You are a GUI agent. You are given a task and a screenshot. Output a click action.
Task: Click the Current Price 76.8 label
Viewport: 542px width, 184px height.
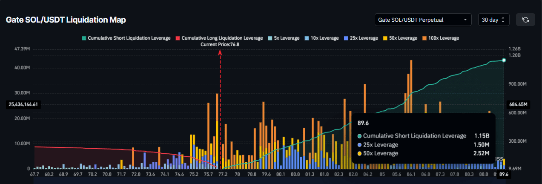pyautogui.click(x=220, y=44)
